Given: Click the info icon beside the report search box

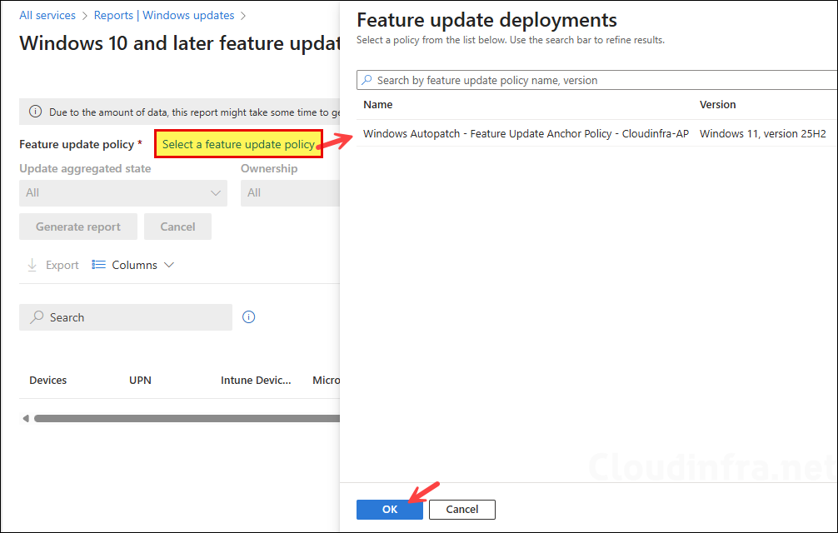Looking at the screenshot, I should click(x=248, y=316).
